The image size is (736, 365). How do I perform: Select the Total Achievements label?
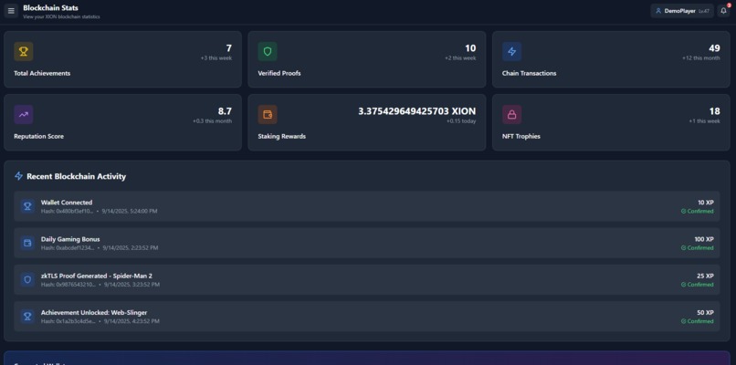pos(42,73)
